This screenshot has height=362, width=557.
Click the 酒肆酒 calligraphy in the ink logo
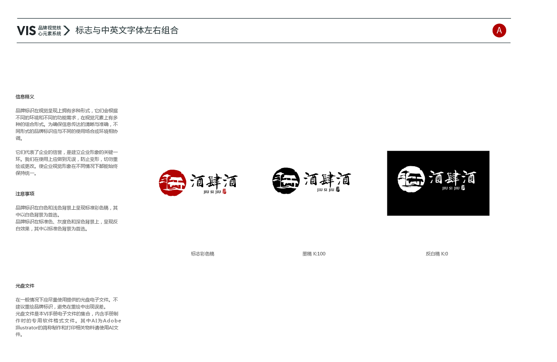coord(328,179)
